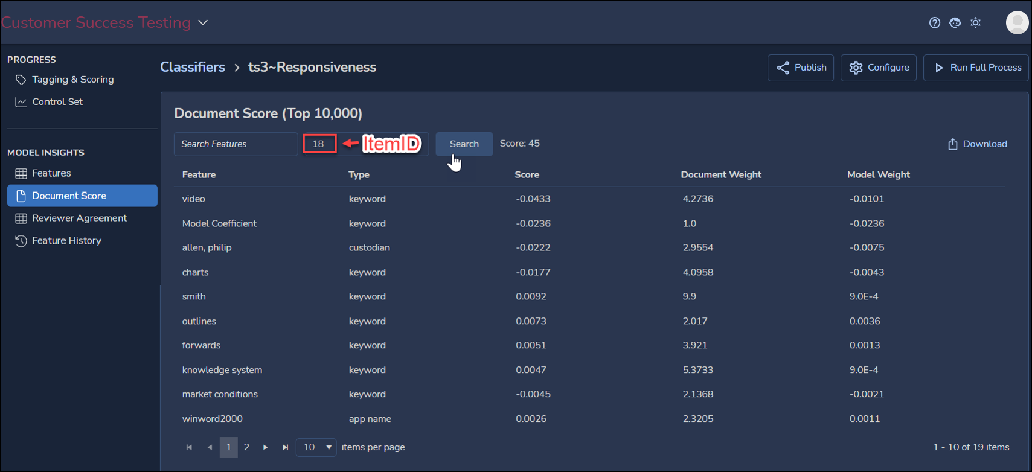
Task: Click the model weight value -0.0101
Action: click(x=866, y=199)
